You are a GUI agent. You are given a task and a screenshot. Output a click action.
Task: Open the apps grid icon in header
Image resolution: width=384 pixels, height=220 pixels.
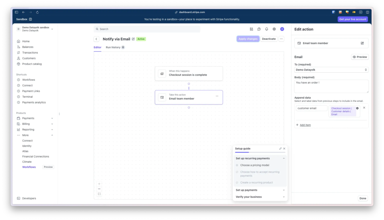(x=252, y=29)
